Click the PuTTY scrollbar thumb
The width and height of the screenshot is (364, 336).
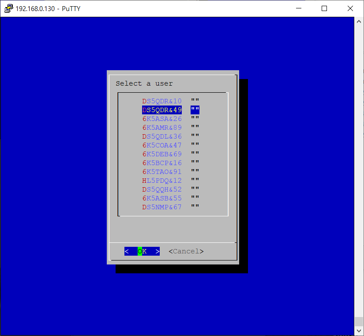pyautogui.click(x=359, y=321)
